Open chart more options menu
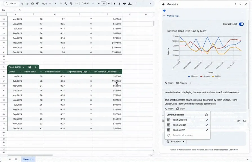The width and height of the screenshot is (252, 162). pos(191,83)
